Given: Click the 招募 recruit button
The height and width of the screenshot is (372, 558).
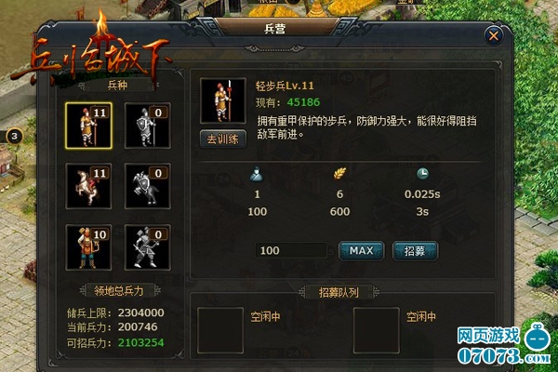Looking at the screenshot, I should [x=415, y=250].
